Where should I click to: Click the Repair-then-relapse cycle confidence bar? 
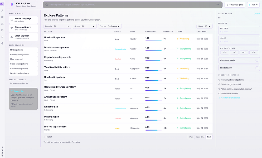click(x=153, y=61)
